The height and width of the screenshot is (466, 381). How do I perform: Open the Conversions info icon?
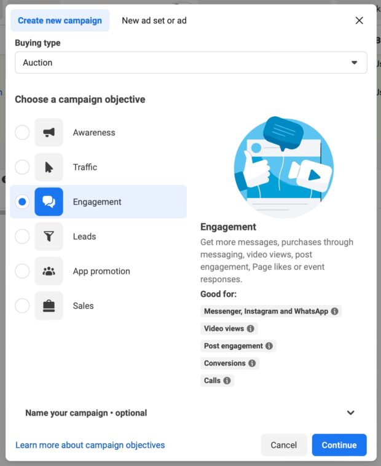click(252, 363)
